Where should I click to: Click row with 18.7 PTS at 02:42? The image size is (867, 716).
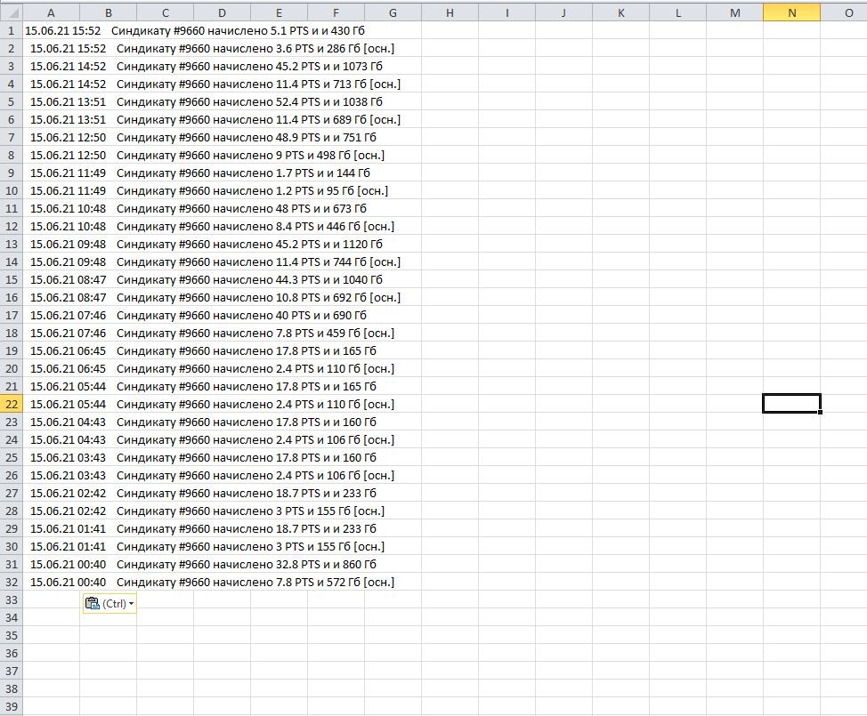click(203, 493)
